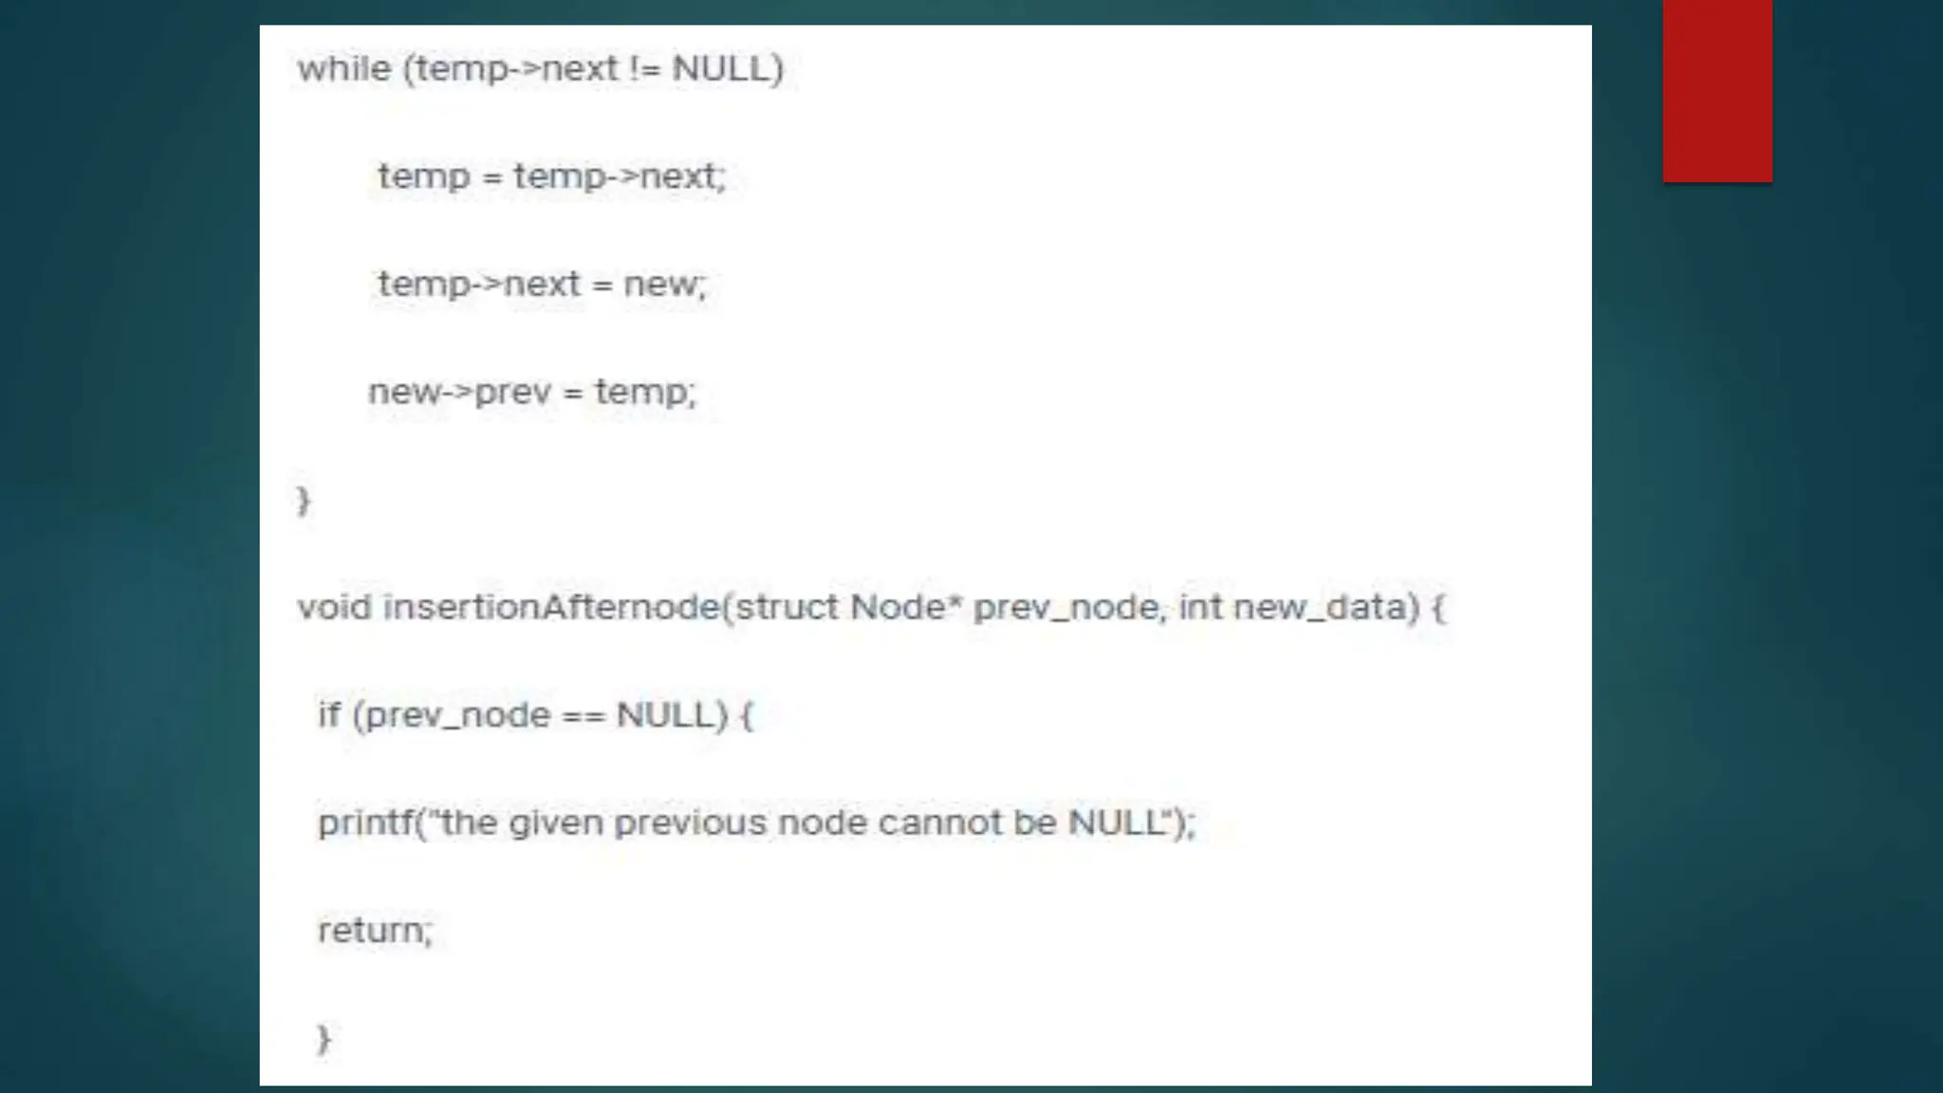Click the word 'insertionAfternode' in function header
The image size is (1943, 1093).
click(x=552, y=606)
